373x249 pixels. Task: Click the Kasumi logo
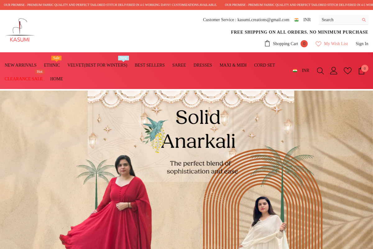coord(20,30)
